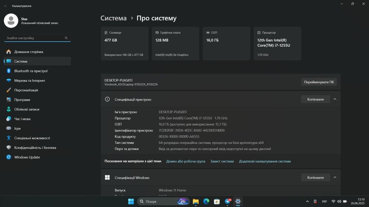Viewport: 369px width, 207px height.
Task: Click the Stas user avatar
Action: (11, 21)
